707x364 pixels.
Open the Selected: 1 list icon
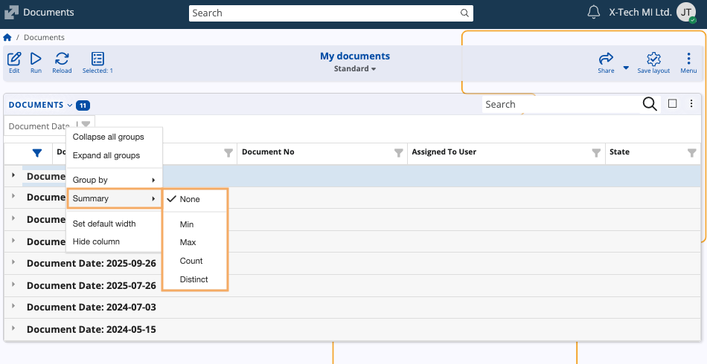(97, 59)
